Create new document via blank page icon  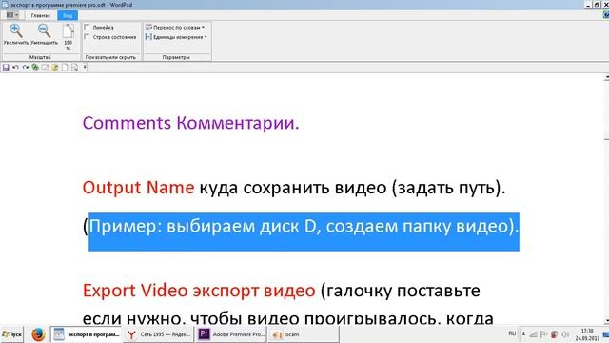tap(65, 68)
